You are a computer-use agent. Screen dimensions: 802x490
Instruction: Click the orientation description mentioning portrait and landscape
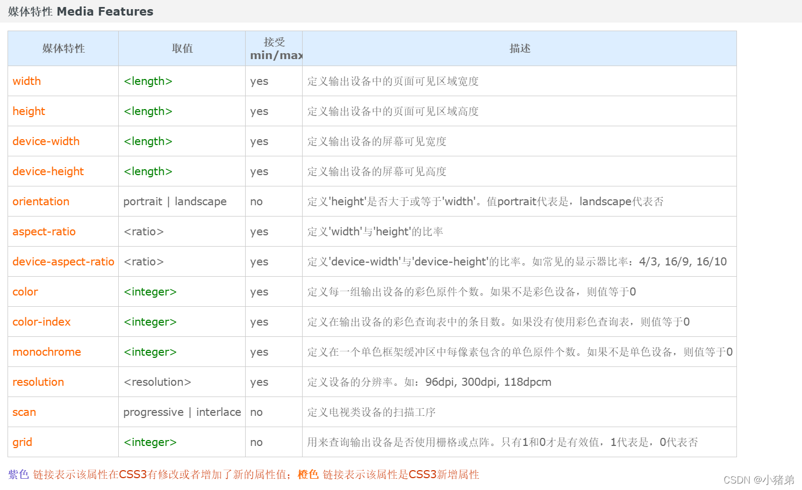[x=485, y=201]
